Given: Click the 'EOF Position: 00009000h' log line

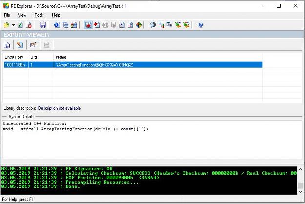Looking at the screenshot, I should pos(80,178).
